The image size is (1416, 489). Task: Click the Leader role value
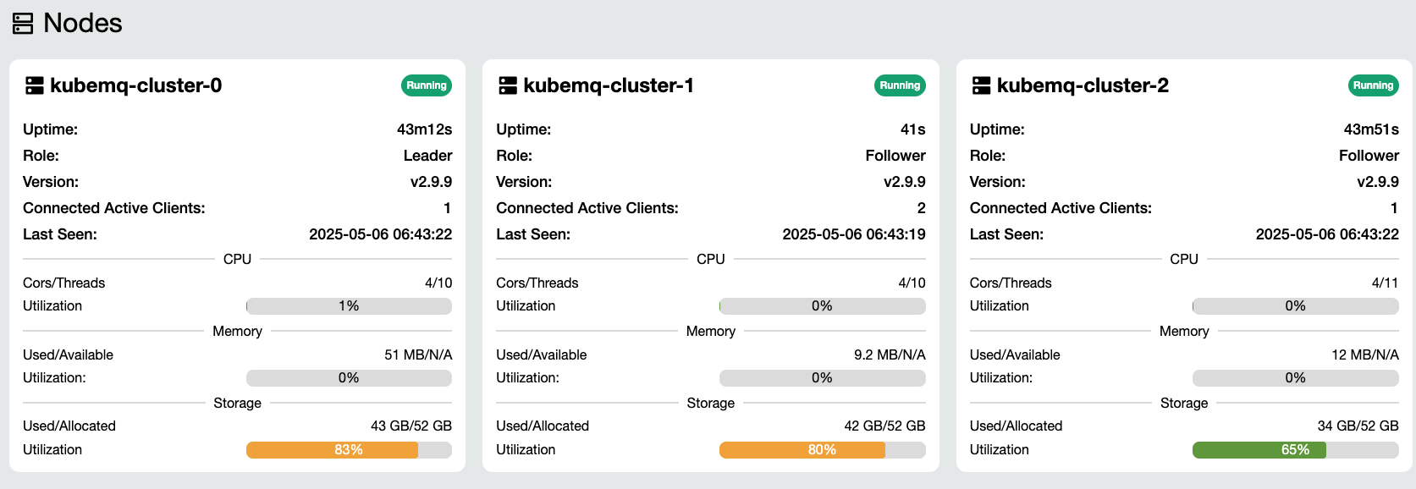[x=427, y=156]
